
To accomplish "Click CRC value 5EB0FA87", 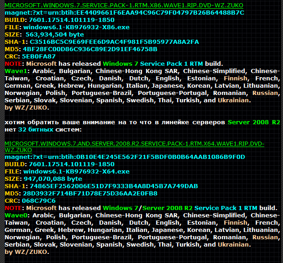I will tap(39, 57).
